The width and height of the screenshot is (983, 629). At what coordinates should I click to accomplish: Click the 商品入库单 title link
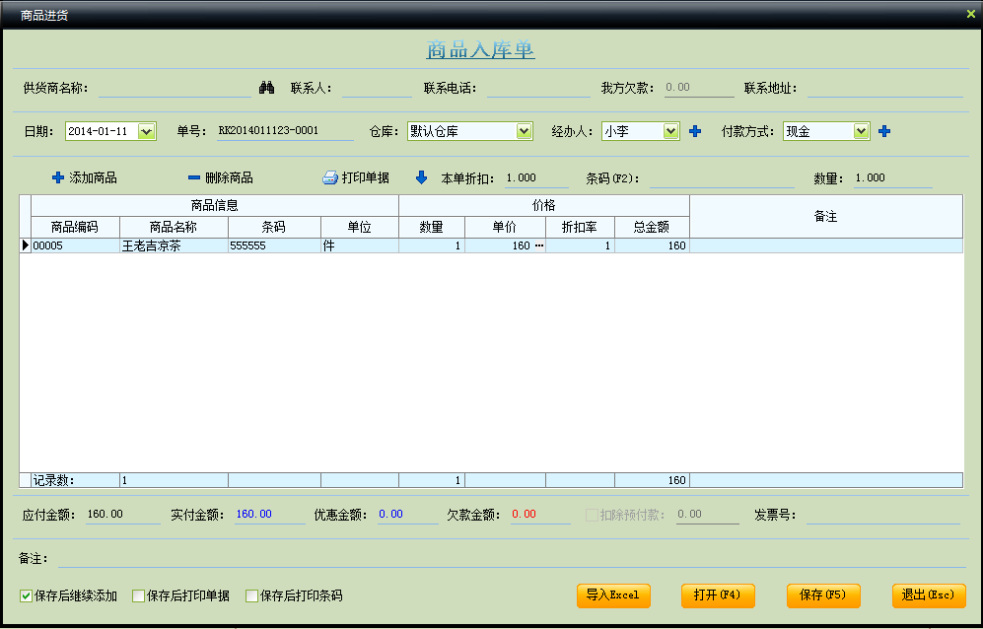pyautogui.click(x=480, y=49)
